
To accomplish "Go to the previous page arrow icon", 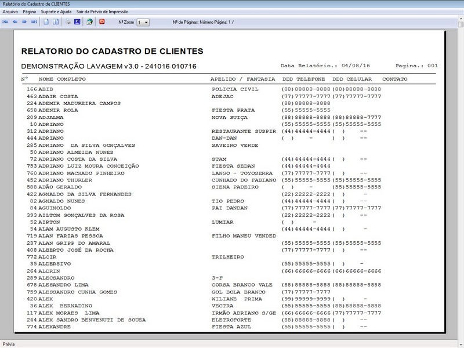I will (x=16, y=22).
